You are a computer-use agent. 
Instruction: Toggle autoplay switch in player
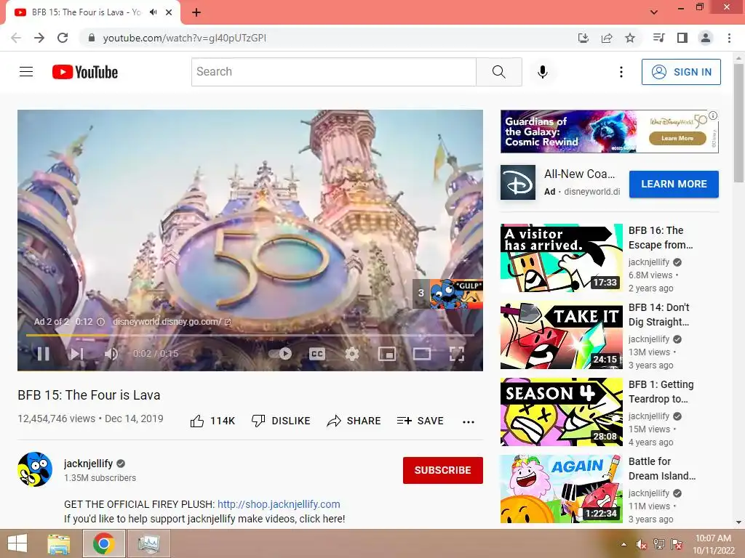point(280,354)
